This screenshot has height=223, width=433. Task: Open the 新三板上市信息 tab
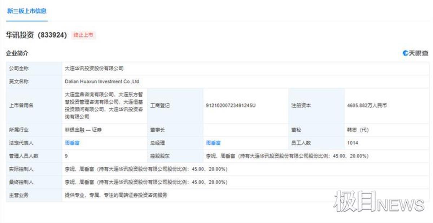[x=27, y=11]
